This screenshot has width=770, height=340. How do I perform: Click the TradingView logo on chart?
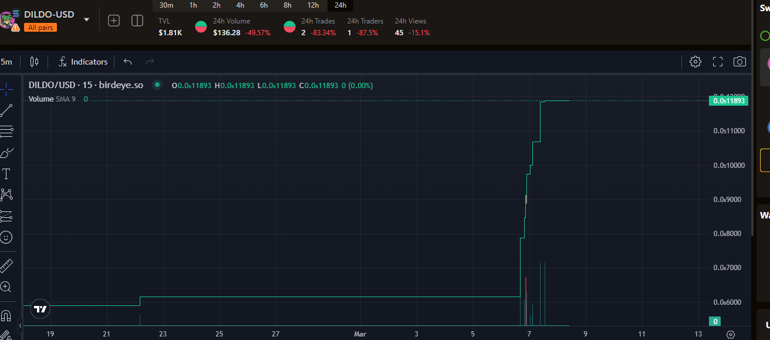[40, 309]
